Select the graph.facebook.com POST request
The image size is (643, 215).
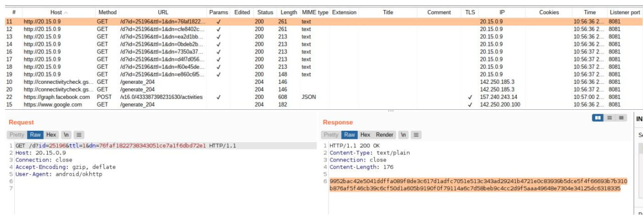324,97
